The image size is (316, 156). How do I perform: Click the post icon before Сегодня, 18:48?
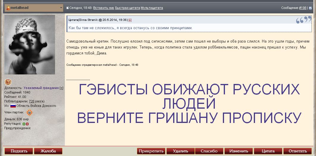click(x=68, y=8)
